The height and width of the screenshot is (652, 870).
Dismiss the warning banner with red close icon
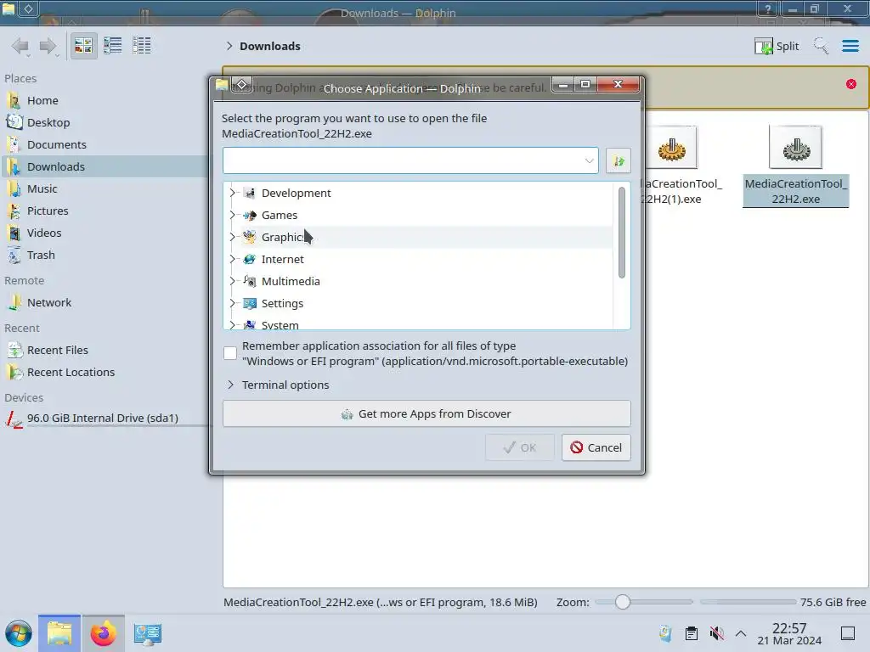pyautogui.click(x=851, y=84)
